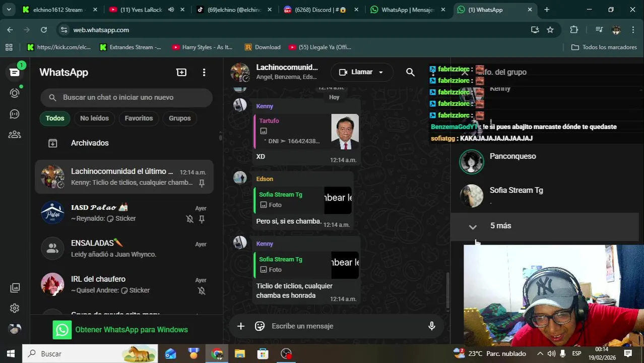Click Obtener WhatsApp para Windows

click(121, 330)
